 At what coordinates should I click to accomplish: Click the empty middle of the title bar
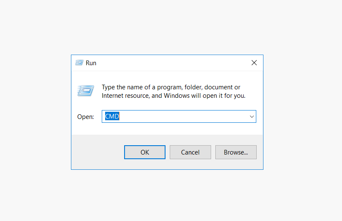coord(172,63)
